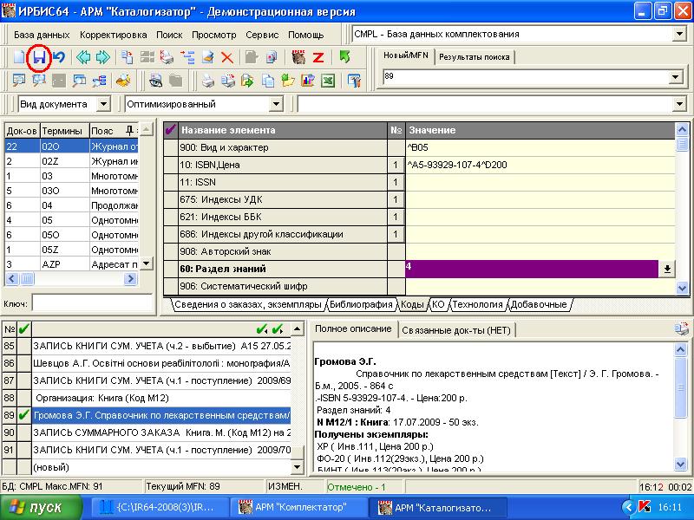Click the red Z toolbar icon
Image resolution: width=694 pixels, height=520 pixels.
(x=318, y=58)
